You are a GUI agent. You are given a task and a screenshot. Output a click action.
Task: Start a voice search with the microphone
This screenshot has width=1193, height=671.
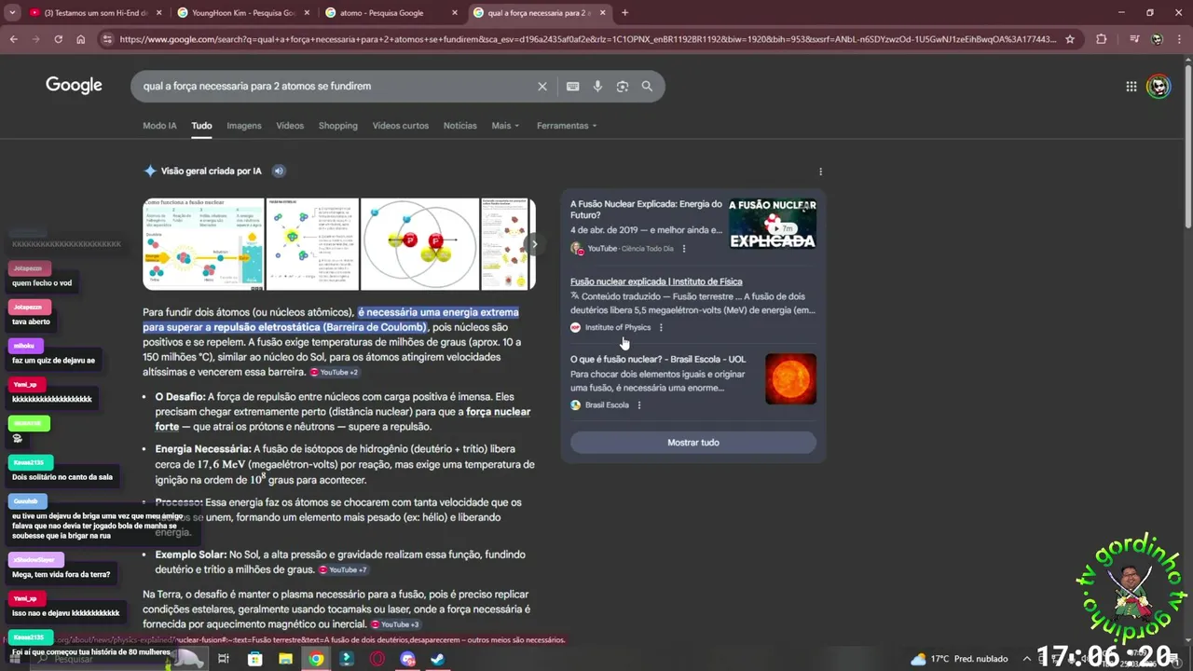597,86
